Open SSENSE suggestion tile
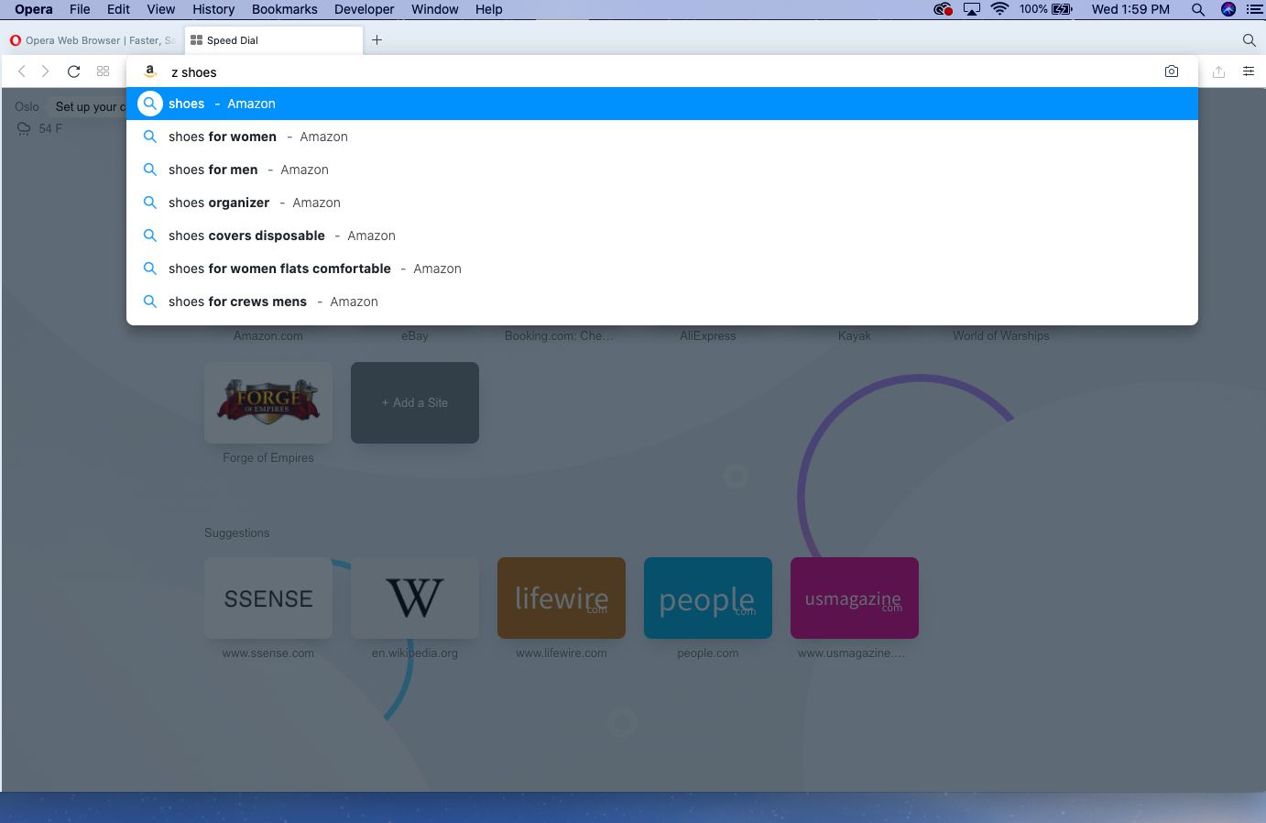The height and width of the screenshot is (823, 1266). [268, 598]
